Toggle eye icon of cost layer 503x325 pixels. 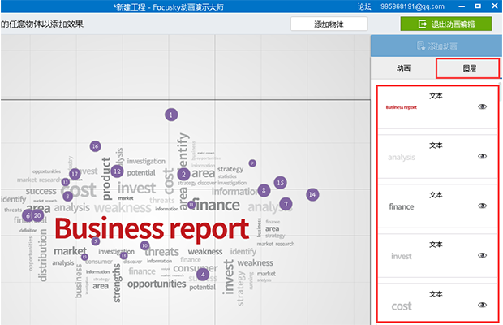coord(482,305)
